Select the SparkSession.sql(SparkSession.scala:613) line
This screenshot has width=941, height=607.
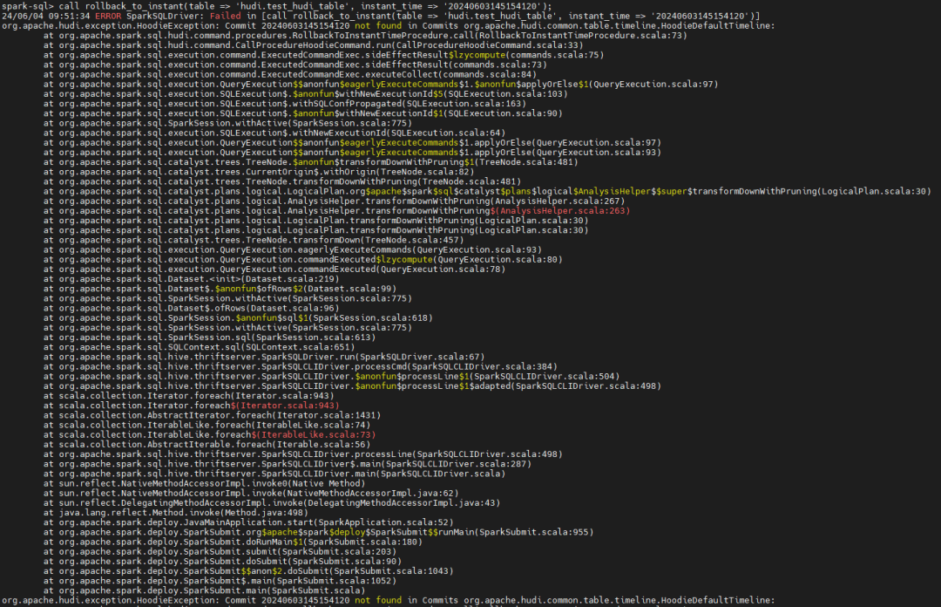tap(209, 338)
